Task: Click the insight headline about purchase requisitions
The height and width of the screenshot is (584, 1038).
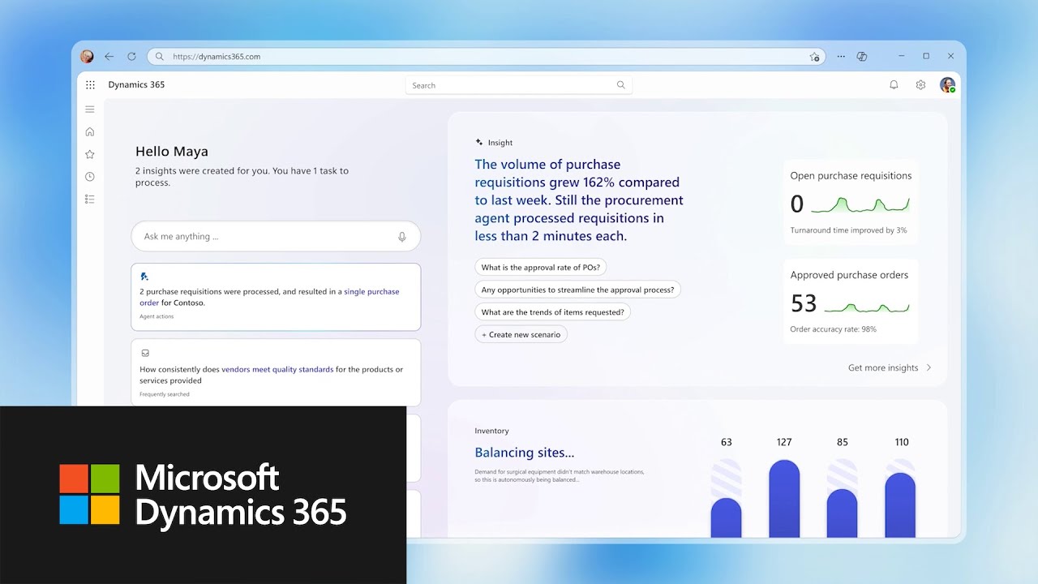Action: (x=579, y=200)
